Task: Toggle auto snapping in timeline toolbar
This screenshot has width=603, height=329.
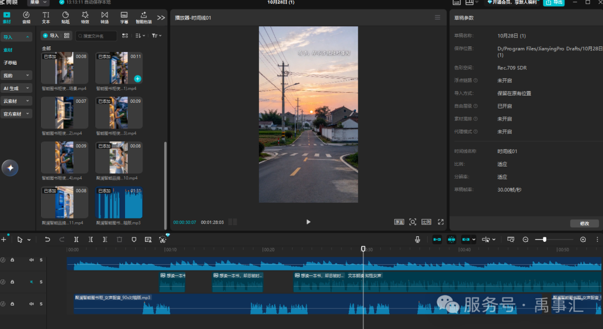Action: click(x=452, y=239)
